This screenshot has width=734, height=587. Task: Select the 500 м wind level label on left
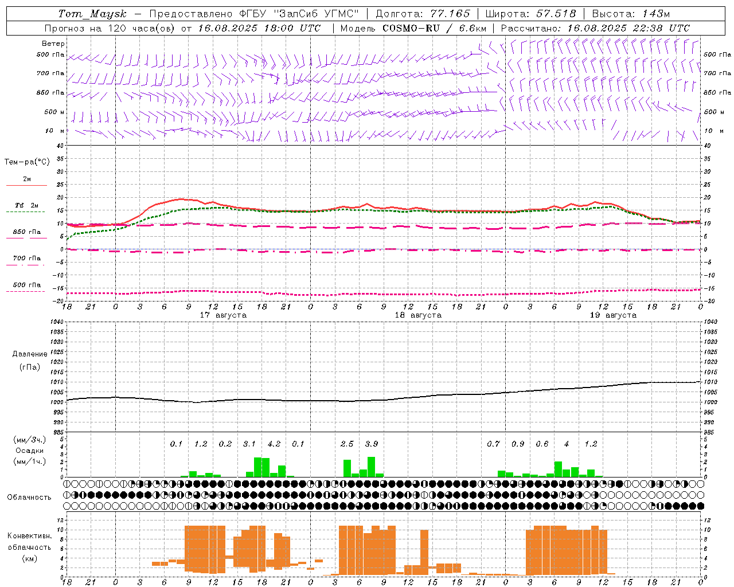(x=54, y=112)
